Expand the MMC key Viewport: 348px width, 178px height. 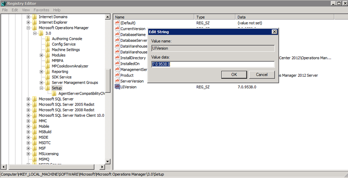28,121
